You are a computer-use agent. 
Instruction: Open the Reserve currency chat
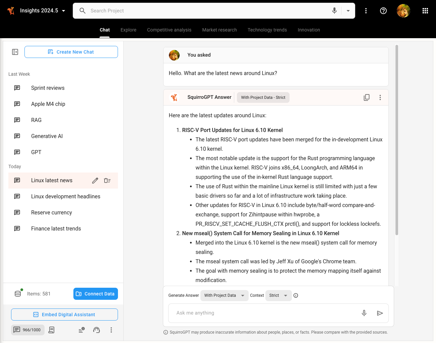click(63, 212)
